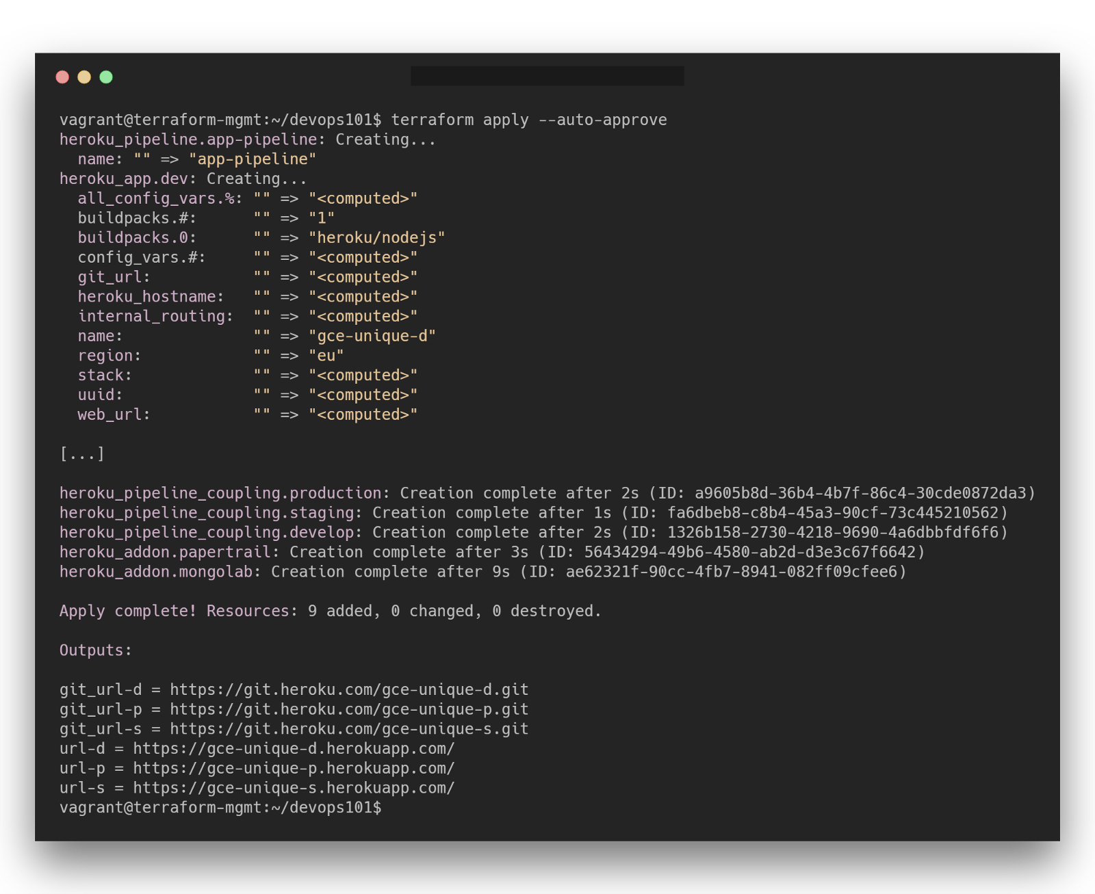
Task: Open the gce-unique-p.git URL
Action: 349,709
